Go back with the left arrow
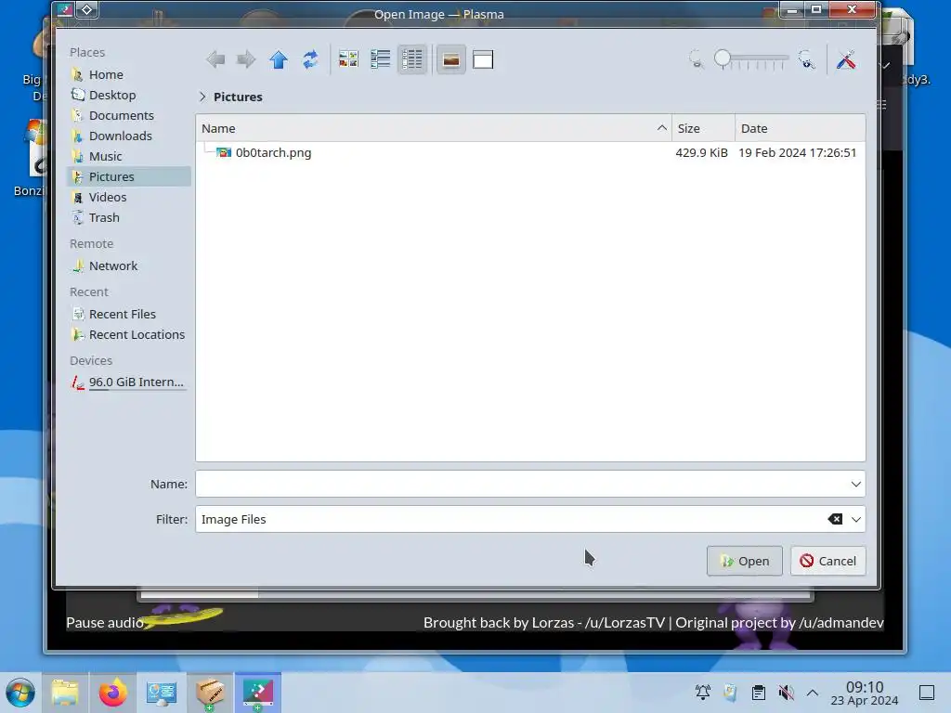This screenshot has width=951, height=713. [x=215, y=59]
